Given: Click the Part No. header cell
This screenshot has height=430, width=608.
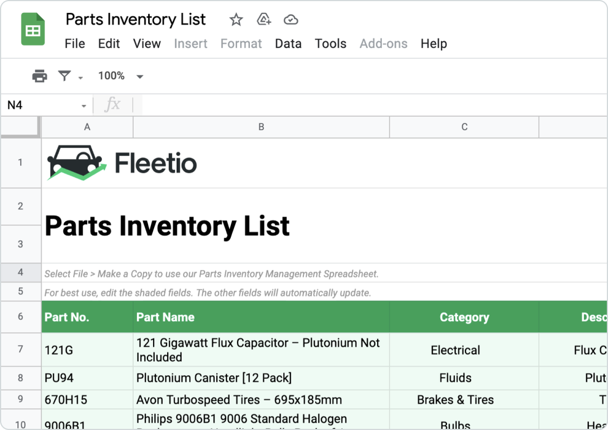Looking at the screenshot, I should (87, 317).
